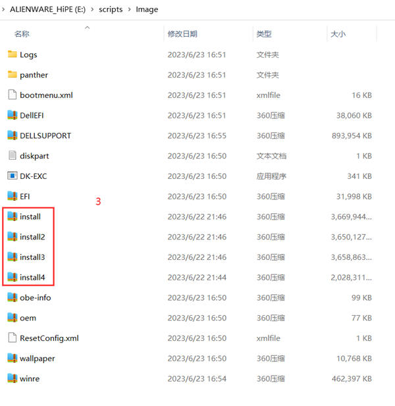The width and height of the screenshot is (395, 406).
Task: Click the 38,060 KB size value
Action: 354,115
